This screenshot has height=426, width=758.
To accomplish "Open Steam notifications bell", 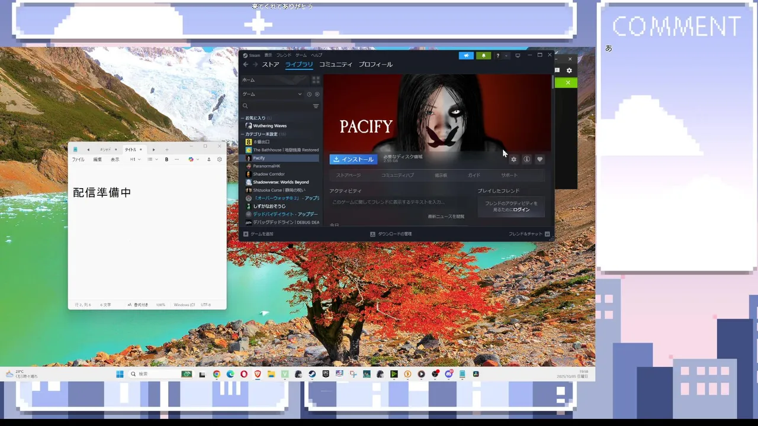I will coord(483,56).
